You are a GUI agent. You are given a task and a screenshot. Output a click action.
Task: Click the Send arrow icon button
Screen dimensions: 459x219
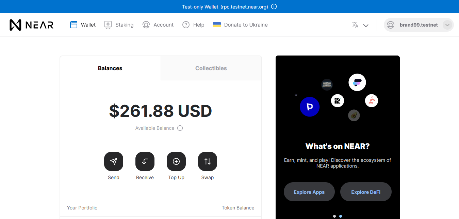click(x=114, y=161)
